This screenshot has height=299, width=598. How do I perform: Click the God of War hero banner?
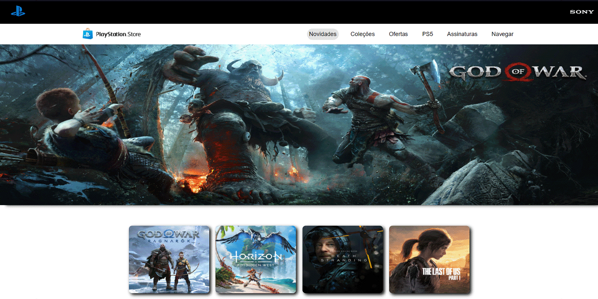click(299, 124)
